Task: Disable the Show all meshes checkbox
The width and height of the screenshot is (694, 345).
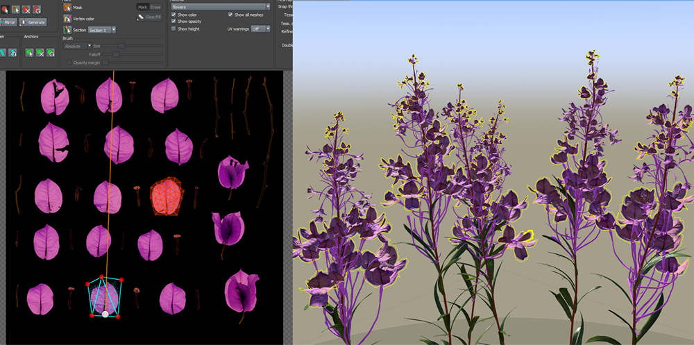Action: (x=230, y=15)
